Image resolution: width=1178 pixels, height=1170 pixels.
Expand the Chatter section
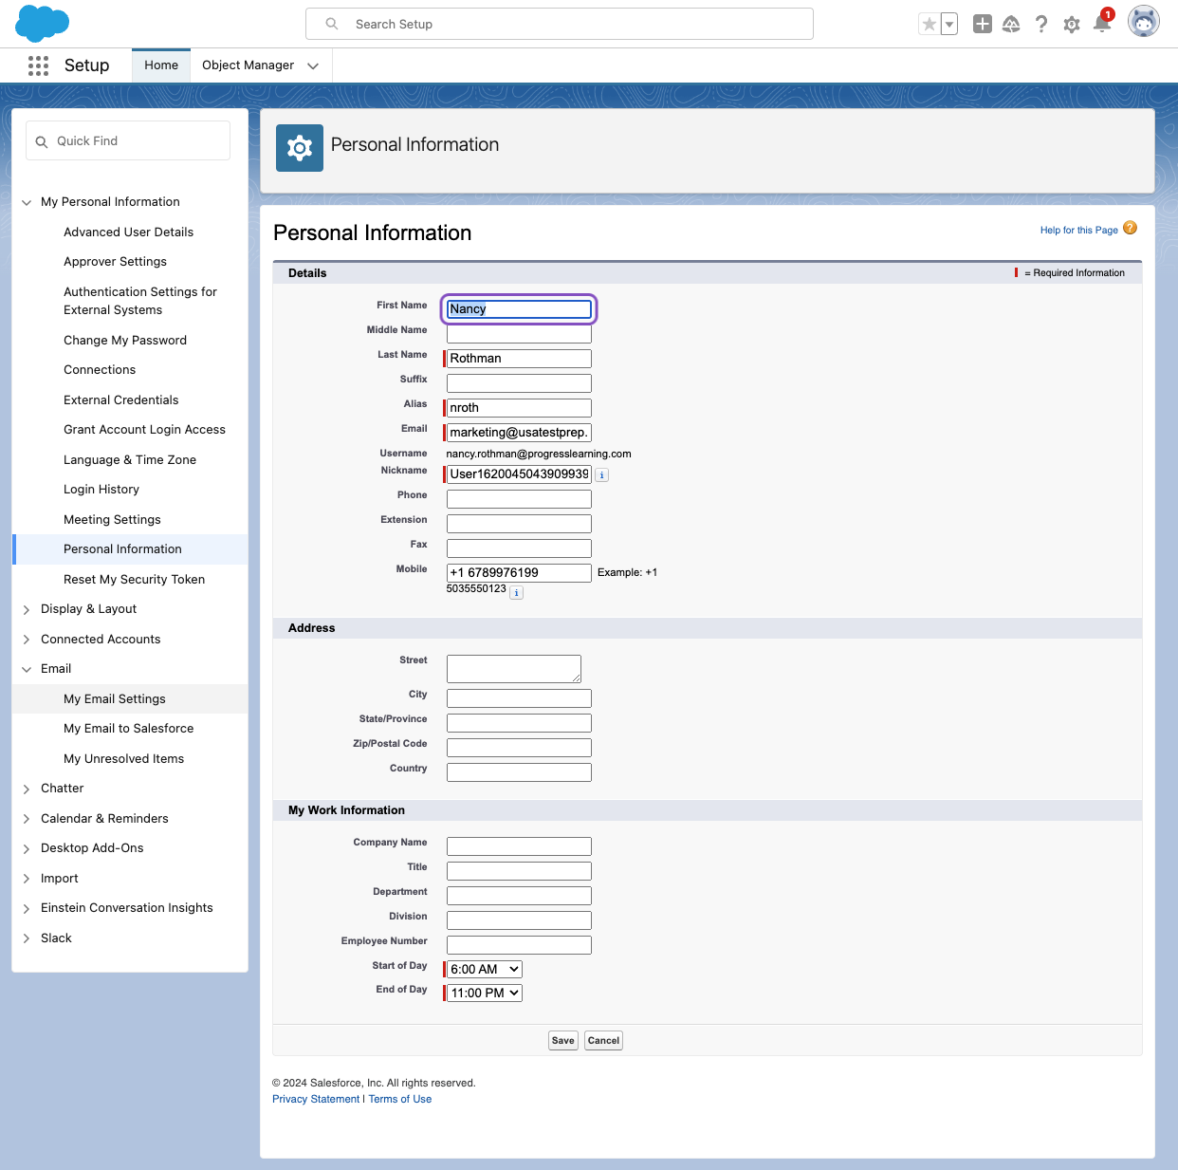[x=27, y=789]
